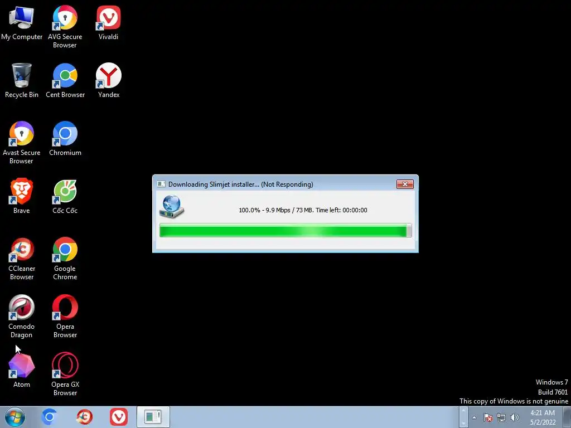Select the Avast Secure Browser shortcut
Viewport: 571px width, 428px height.
(22, 143)
